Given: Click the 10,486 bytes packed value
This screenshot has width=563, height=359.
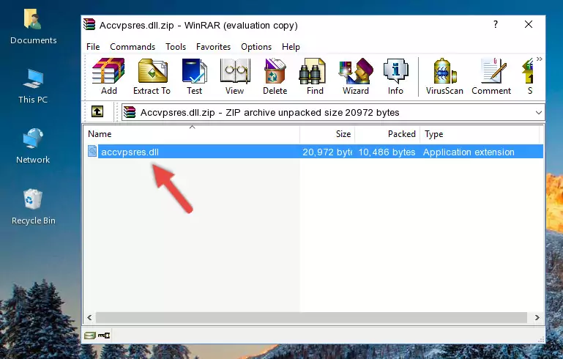Looking at the screenshot, I should pos(387,152).
